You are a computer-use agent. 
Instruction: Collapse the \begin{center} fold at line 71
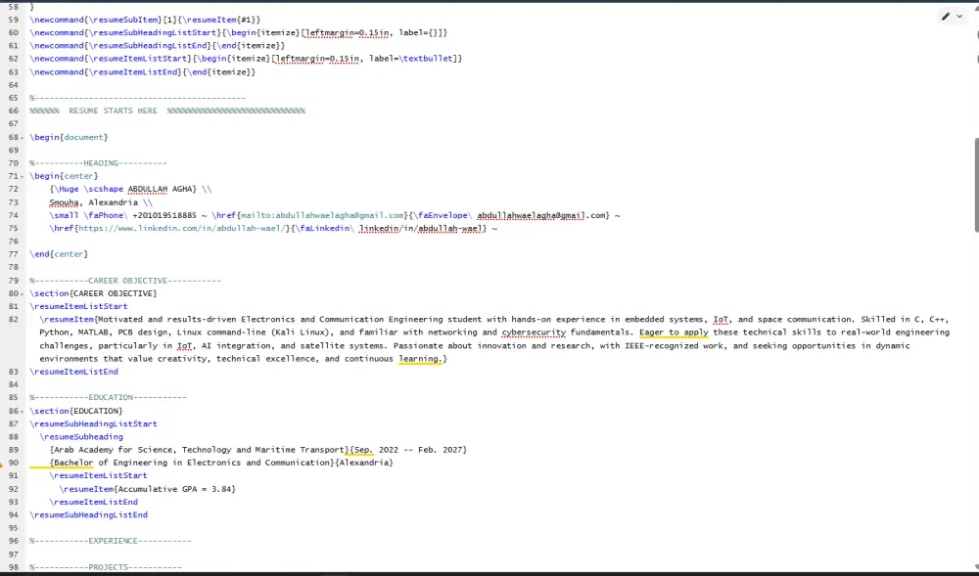pos(23,176)
